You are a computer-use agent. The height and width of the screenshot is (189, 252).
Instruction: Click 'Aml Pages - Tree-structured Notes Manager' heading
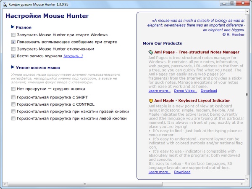197,52
